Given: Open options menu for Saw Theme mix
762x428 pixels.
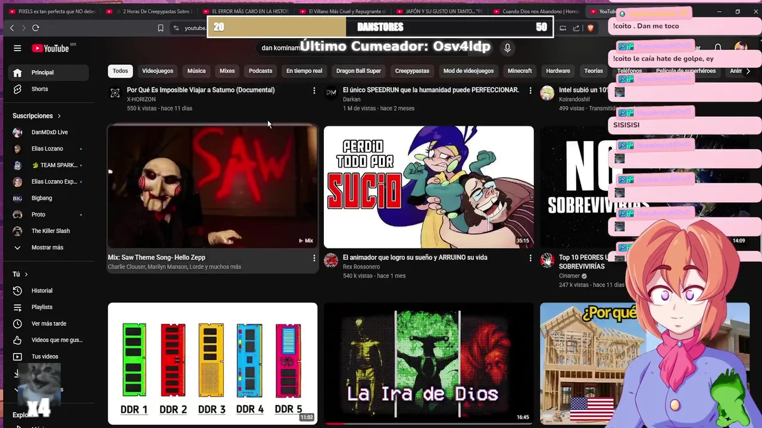Looking at the screenshot, I should (314, 258).
